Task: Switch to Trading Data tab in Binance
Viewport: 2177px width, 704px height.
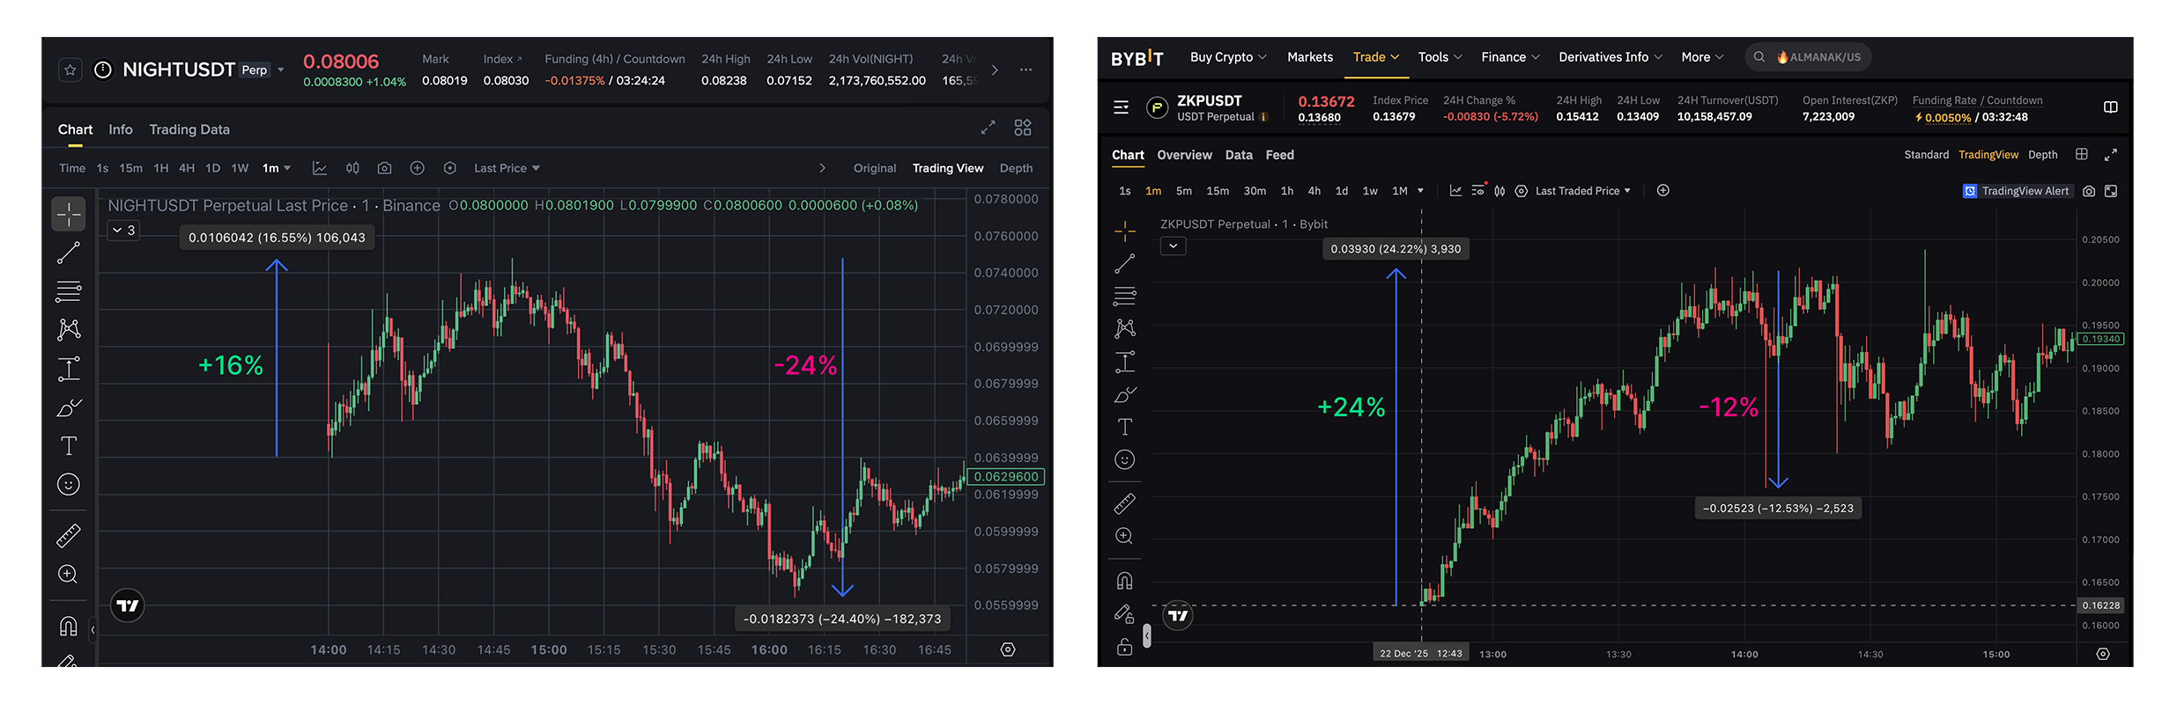Action: coord(189,129)
